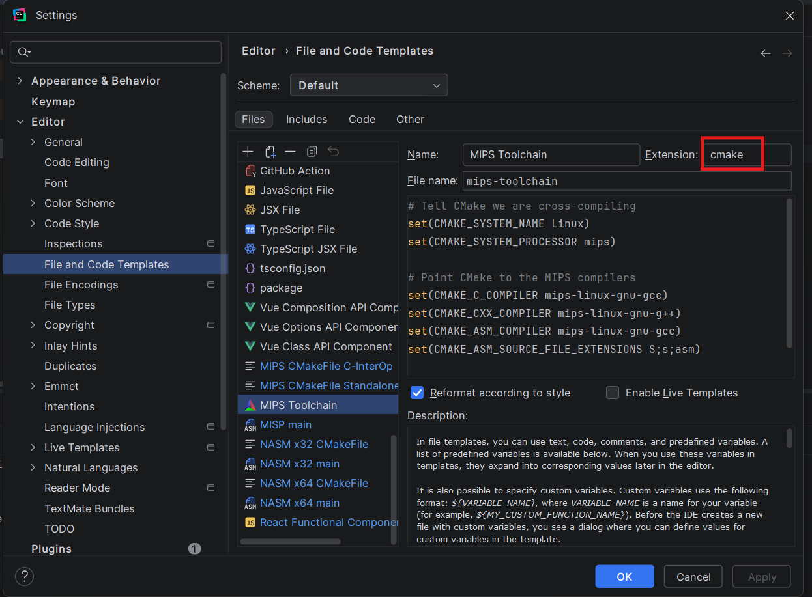Screen dimensions: 812x597
Task: Click the OK button
Action: point(624,577)
